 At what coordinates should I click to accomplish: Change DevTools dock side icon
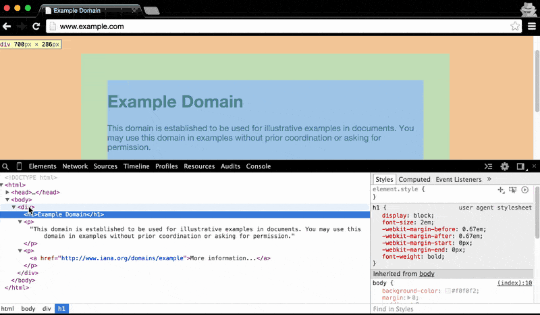tap(521, 166)
